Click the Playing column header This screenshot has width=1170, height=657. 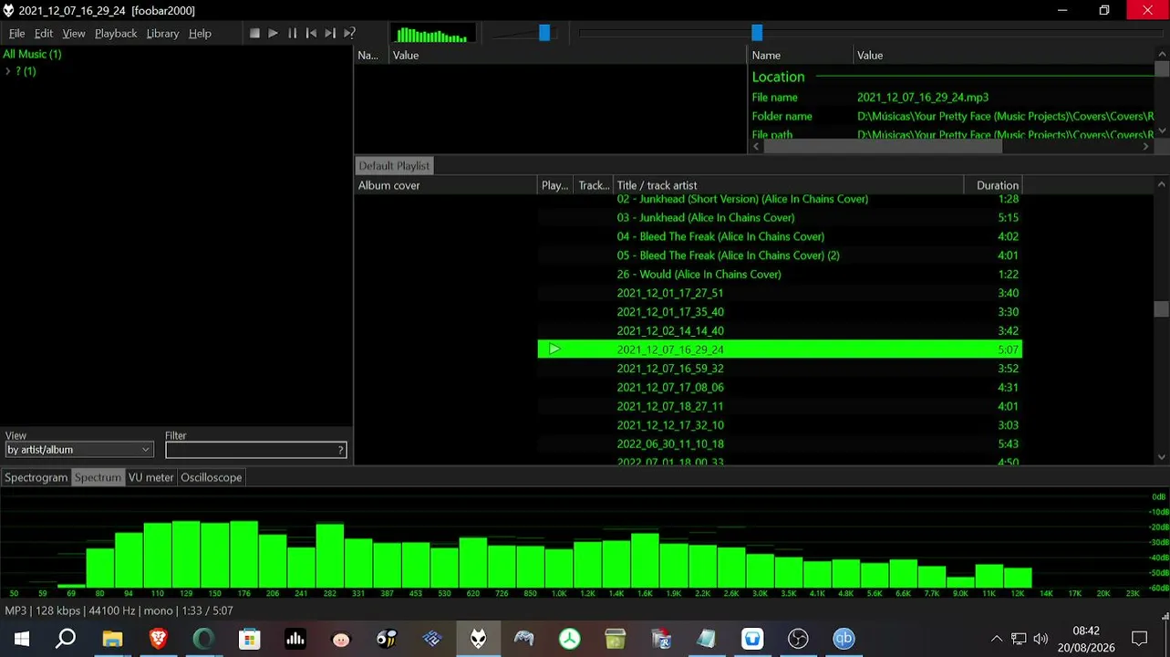click(x=555, y=185)
